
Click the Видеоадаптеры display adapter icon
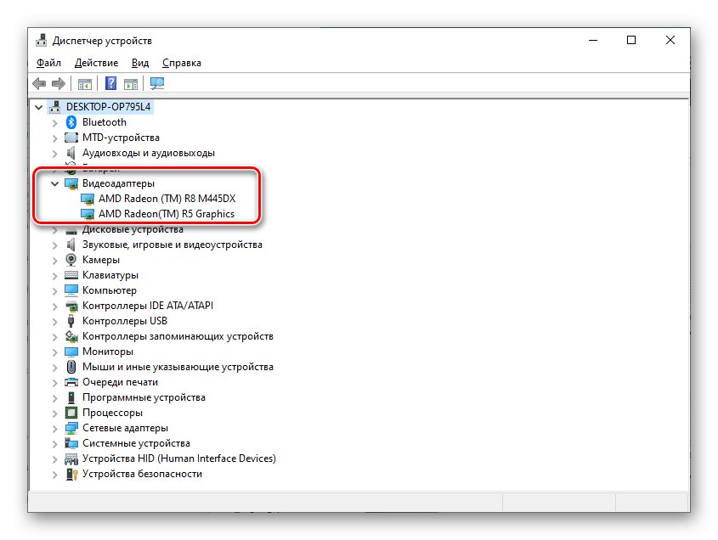(x=71, y=183)
